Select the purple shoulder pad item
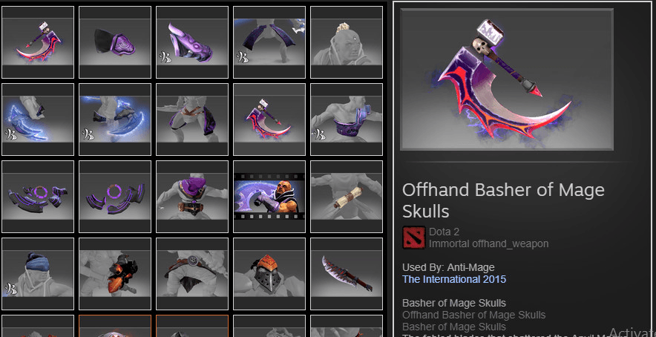The height and width of the screenshot is (337, 656). tap(115, 42)
